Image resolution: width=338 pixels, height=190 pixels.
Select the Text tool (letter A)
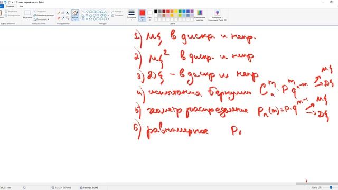(67, 13)
